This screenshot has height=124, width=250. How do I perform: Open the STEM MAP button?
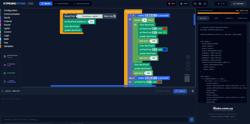point(11,73)
